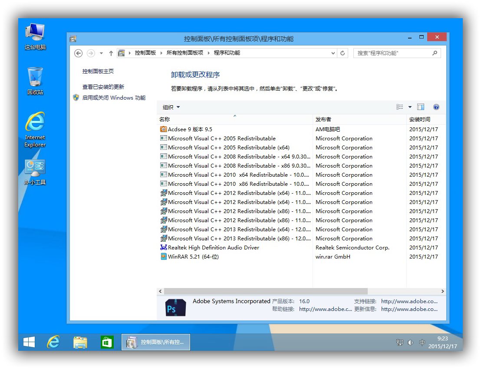Switch input method via the 中 tray indicator
The width and height of the screenshot is (481, 369).
tap(422, 343)
